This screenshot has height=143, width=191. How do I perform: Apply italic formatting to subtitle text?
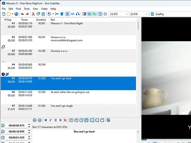pyautogui.click(x=51, y=120)
